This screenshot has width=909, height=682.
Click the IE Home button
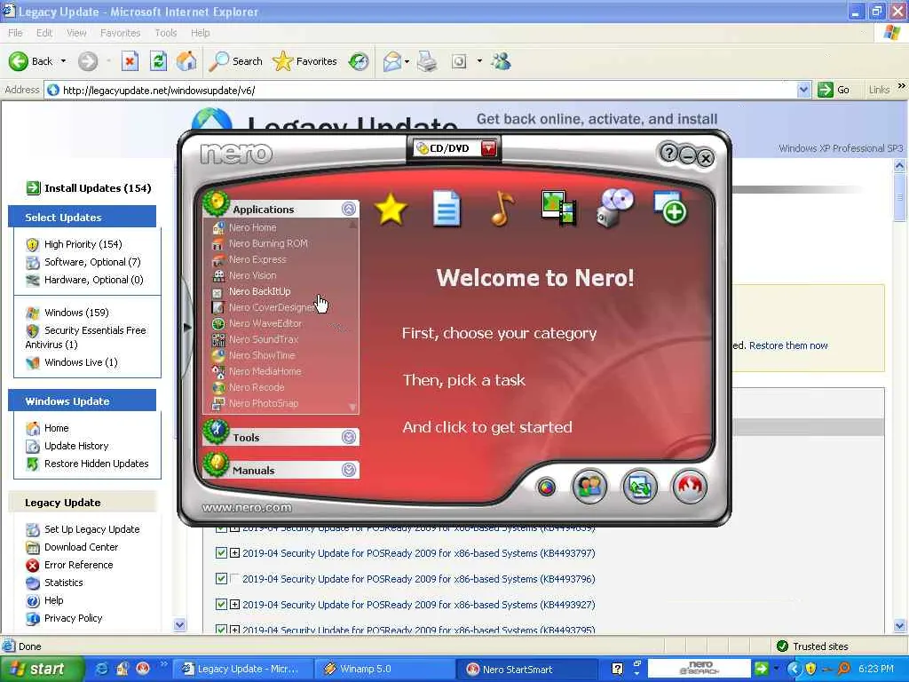click(186, 61)
